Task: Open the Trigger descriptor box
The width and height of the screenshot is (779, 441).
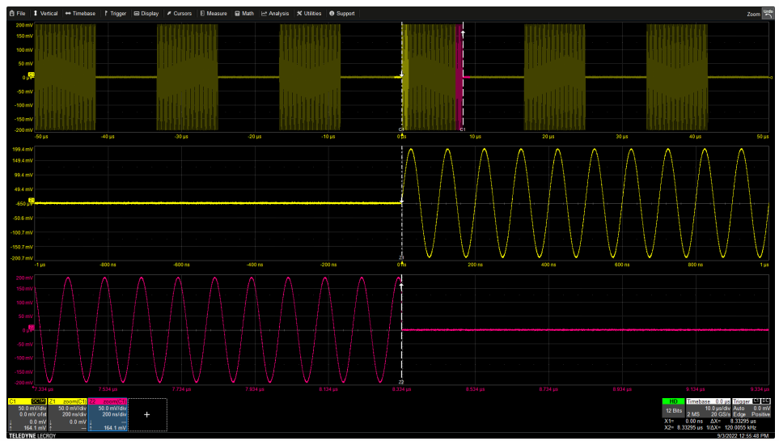Action: [x=751, y=409]
